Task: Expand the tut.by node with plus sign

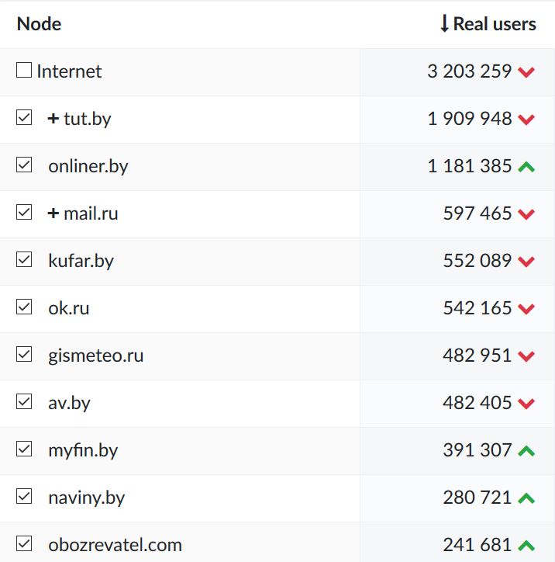Action: pyautogui.click(x=53, y=119)
